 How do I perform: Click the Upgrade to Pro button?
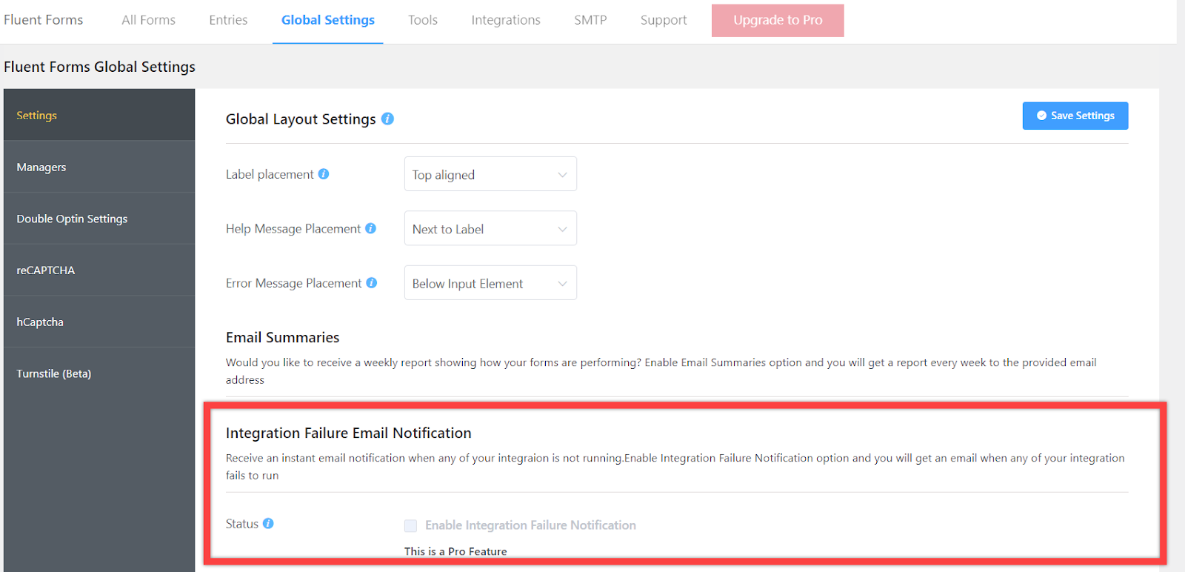click(x=778, y=20)
